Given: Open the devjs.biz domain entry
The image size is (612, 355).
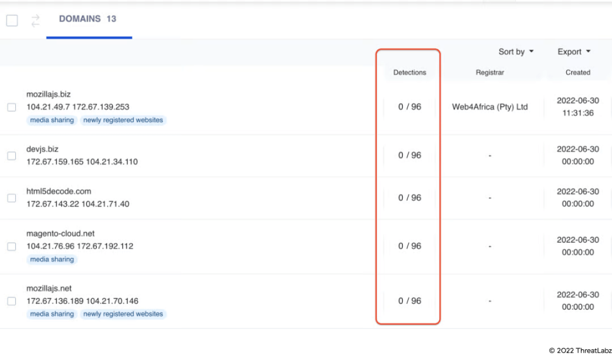Looking at the screenshot, I should pyautogui.click(x=42, y=149).
